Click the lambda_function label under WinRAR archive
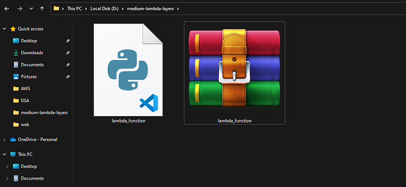 click(235, 121)
